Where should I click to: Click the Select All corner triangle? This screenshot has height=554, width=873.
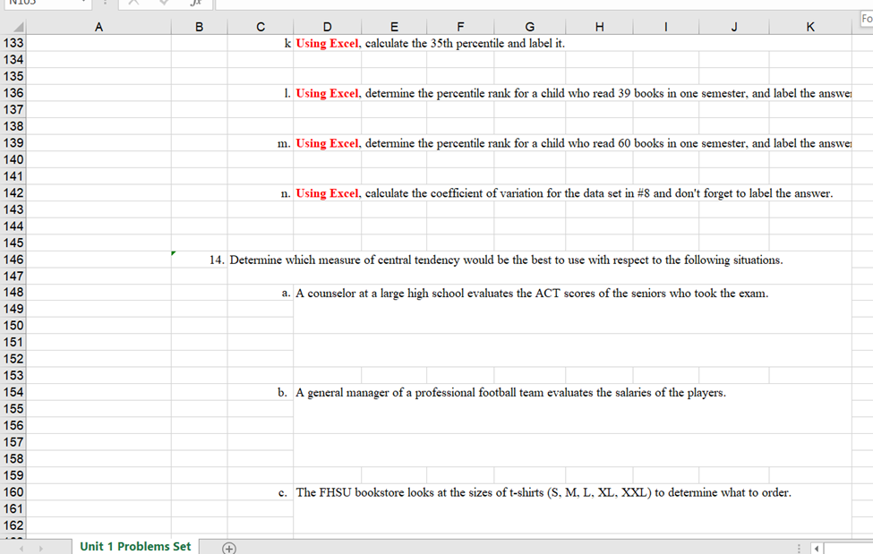click(19, 27)
